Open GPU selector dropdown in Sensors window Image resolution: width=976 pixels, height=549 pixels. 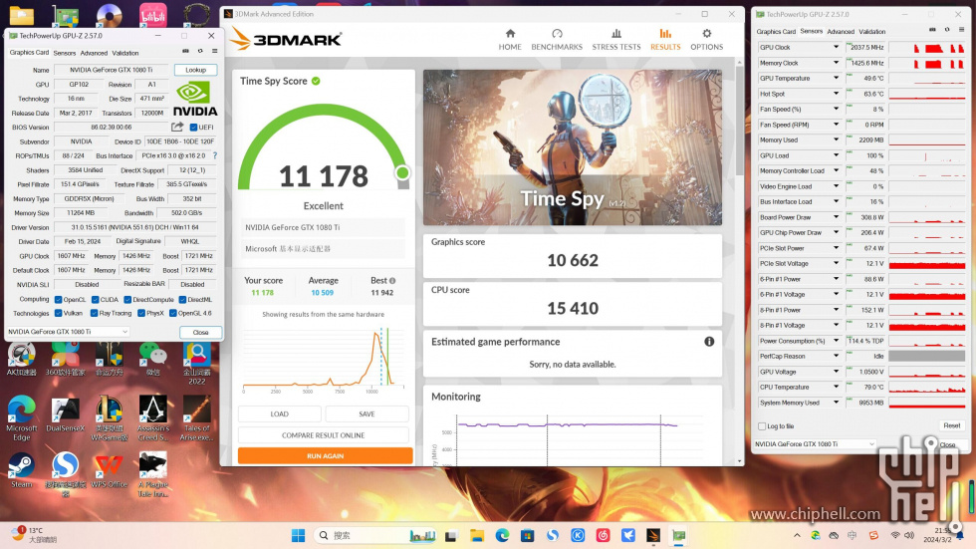coord(815,443)
